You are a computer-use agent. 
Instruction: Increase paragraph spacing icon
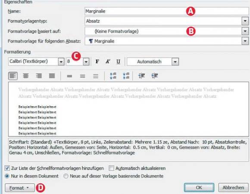[113, 76]
